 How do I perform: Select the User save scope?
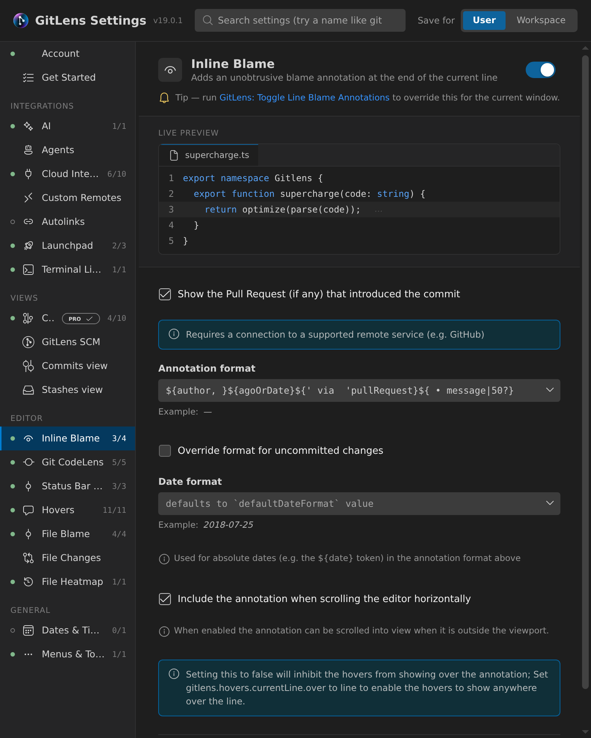[484, 20]
